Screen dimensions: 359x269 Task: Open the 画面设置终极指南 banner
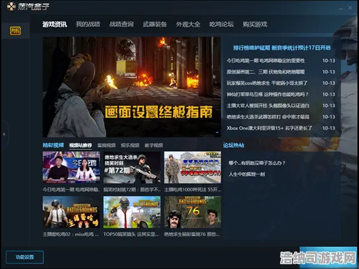pyautogui.click(x=132, y=87)
